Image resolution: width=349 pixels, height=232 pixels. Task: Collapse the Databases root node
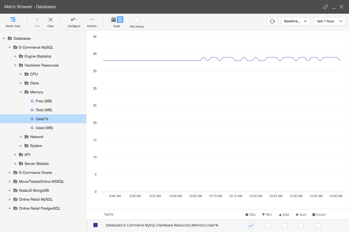click(4, 38)
